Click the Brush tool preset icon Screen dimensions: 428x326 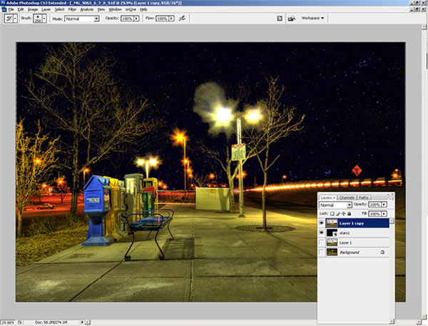point(10,18)
